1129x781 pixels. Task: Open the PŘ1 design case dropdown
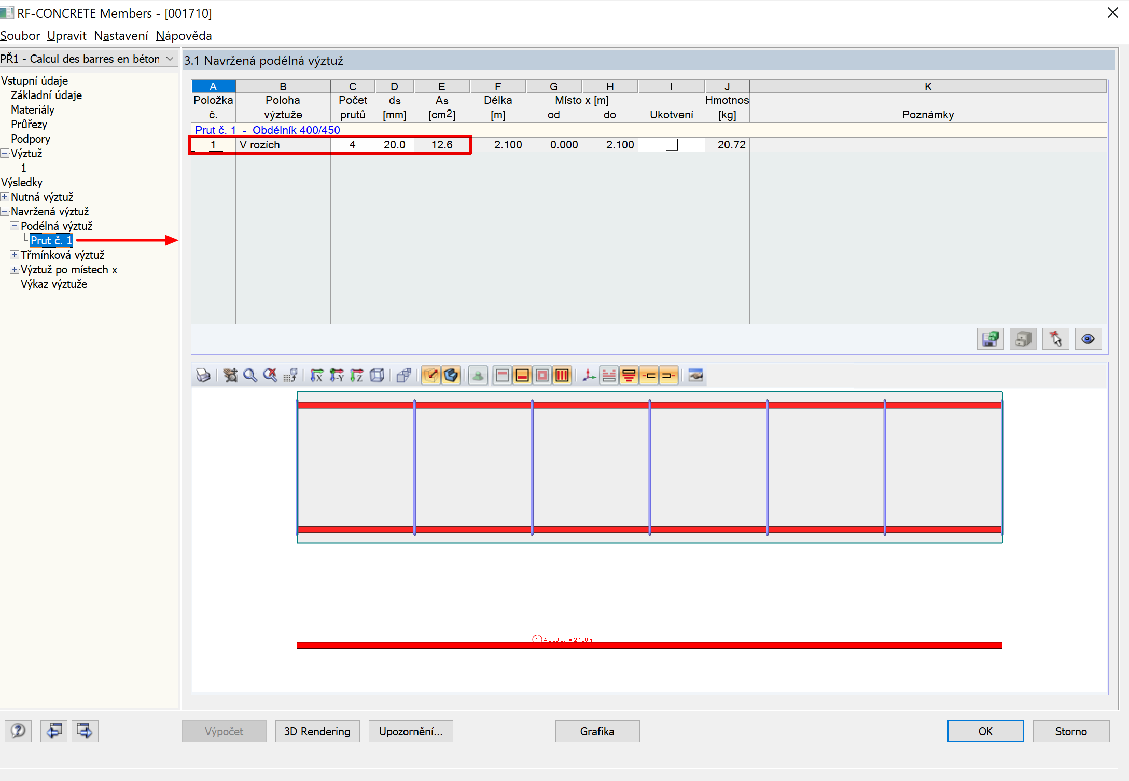click(170, 59)
